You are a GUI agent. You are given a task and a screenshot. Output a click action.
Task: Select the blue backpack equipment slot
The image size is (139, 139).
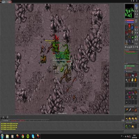[132, 27]
